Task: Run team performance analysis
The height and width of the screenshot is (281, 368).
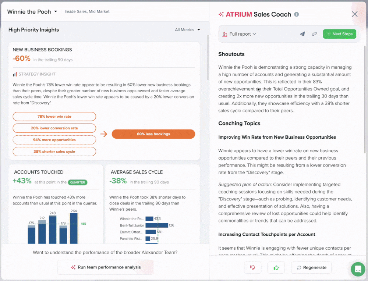Action: point(106,267)
